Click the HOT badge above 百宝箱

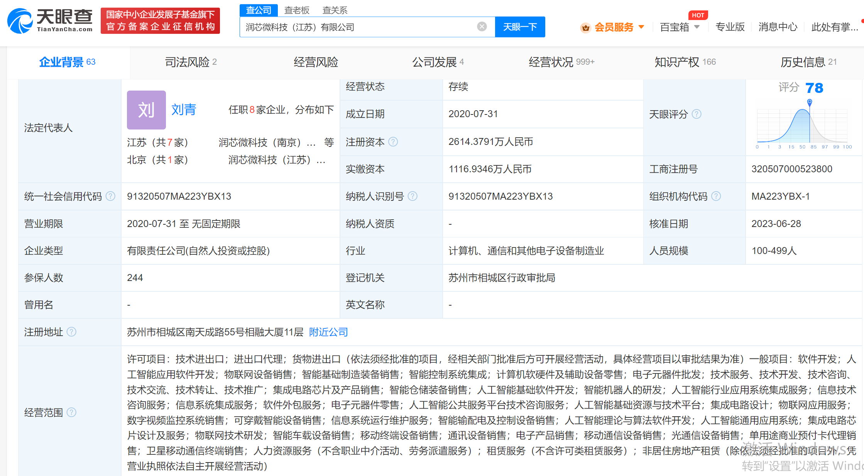[698, 15]
